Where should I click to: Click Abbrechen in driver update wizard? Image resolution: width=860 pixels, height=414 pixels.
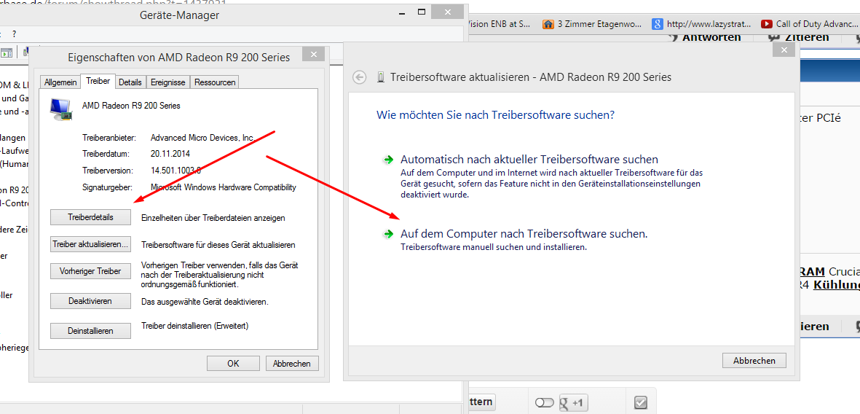point(754,361)
